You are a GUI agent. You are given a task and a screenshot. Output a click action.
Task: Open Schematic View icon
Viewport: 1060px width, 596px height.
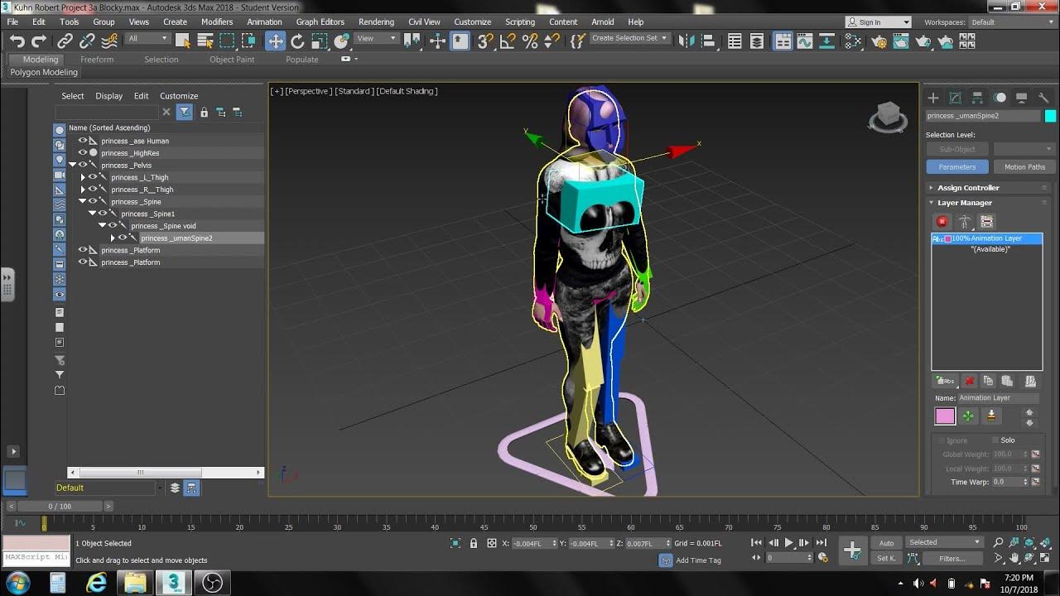click(827, 41)
